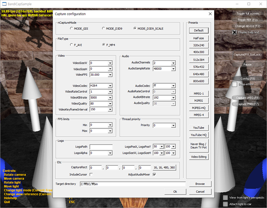Click Pause button in BandiCapSample
267x208 pixels.
(247, 65)
